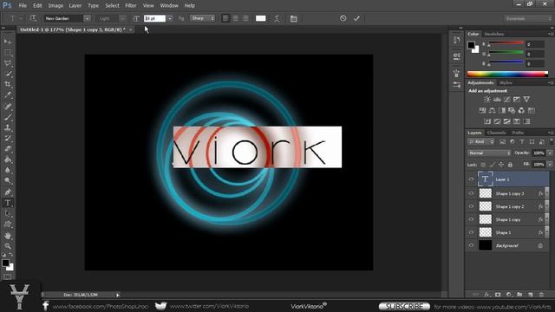
Task: Hide the Shape 1 copy 2 layer
Action: pos(471,206)
